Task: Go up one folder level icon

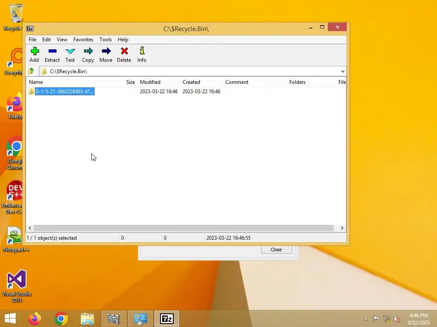Action: [31, 72]
